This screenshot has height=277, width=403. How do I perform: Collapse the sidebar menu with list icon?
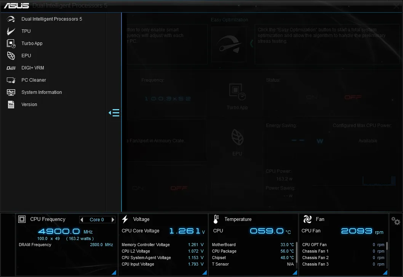(114, 113)
